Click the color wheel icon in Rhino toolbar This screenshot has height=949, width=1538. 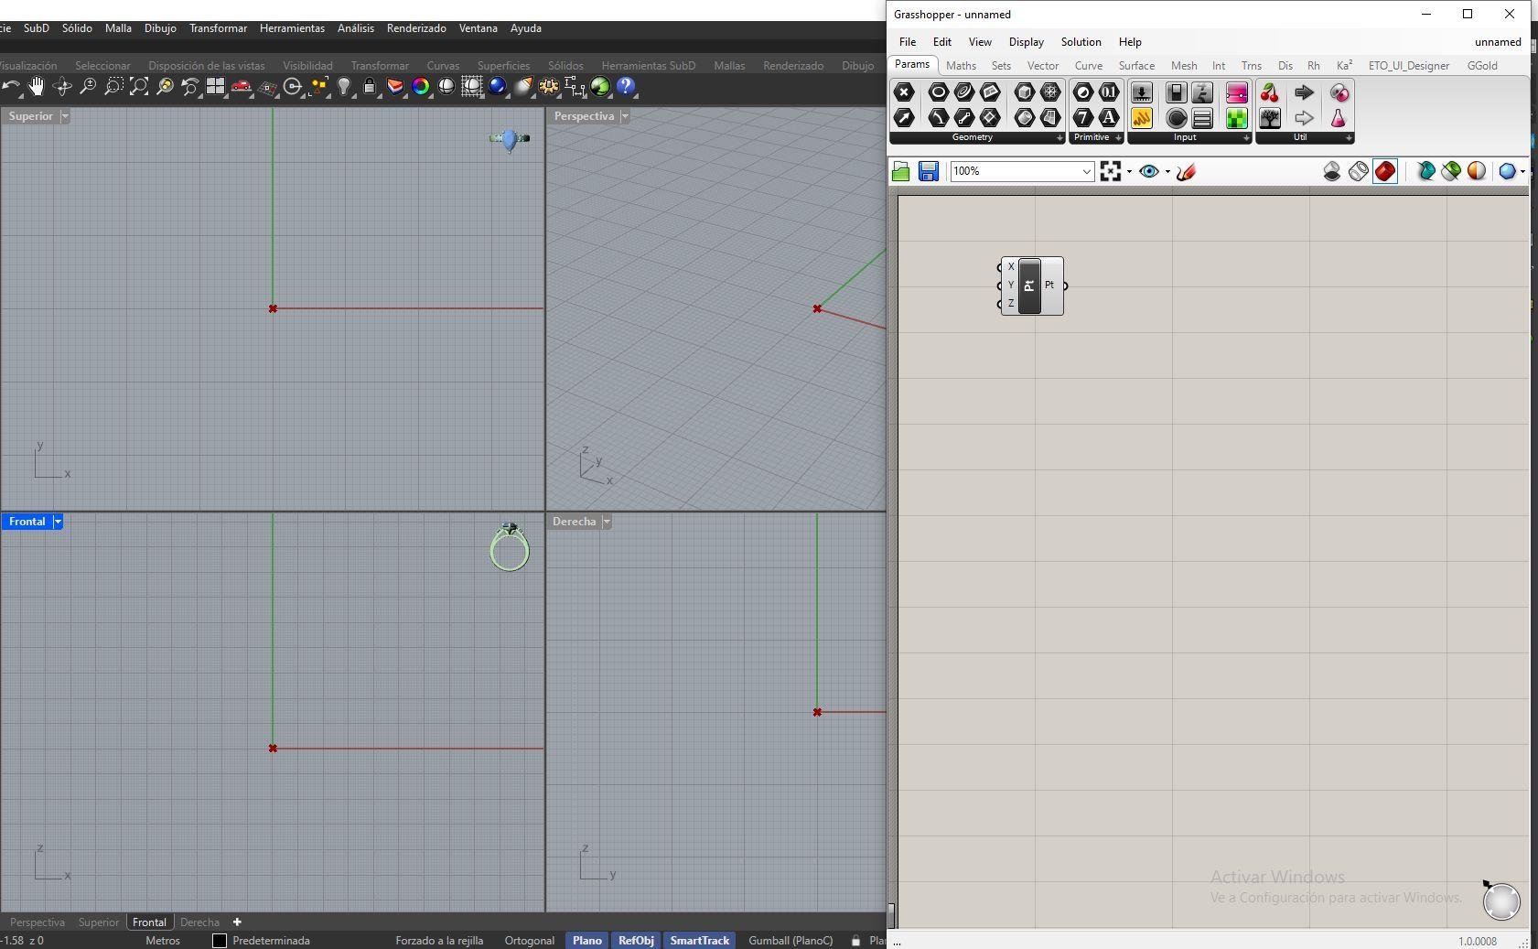point(421,87)
